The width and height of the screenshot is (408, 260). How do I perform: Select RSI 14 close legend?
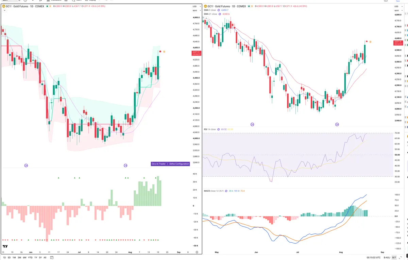[x=210, y=129]
